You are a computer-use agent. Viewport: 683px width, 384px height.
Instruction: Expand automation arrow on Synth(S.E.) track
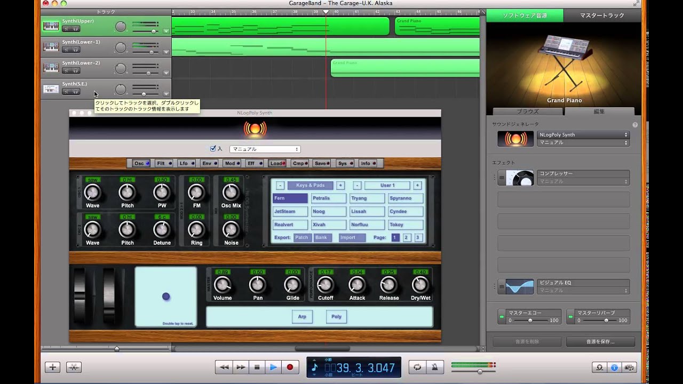pyautogui.click(x=166, y=94)
